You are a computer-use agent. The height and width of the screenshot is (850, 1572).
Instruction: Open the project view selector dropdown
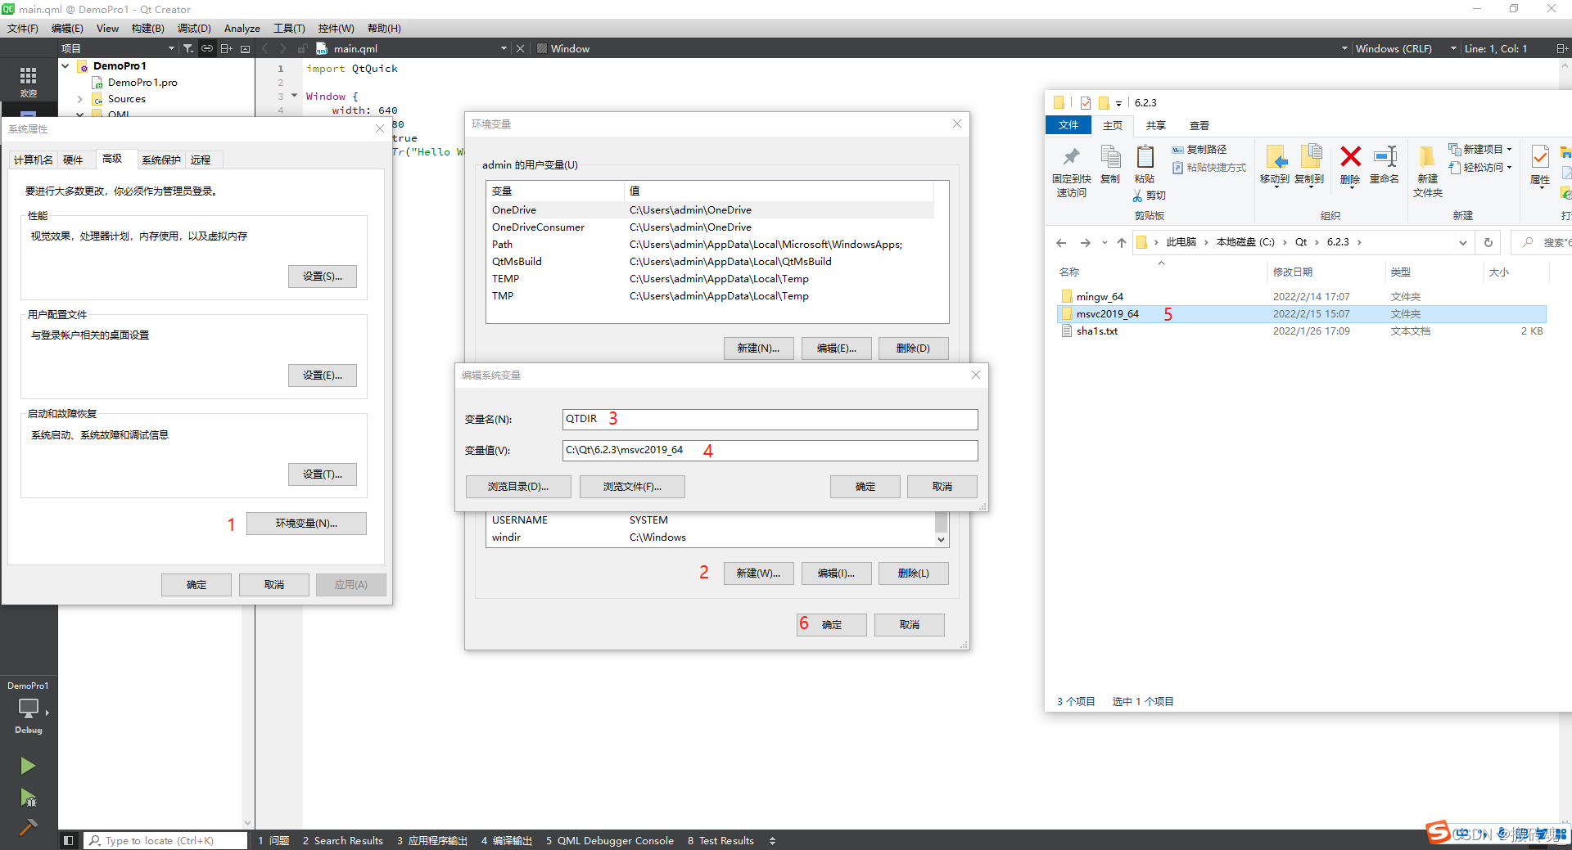click(171, 48)
